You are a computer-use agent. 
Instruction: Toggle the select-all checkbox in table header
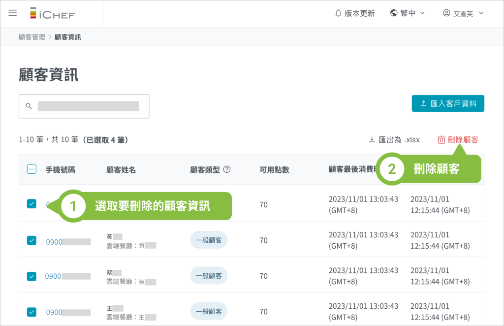click(31, 169)
